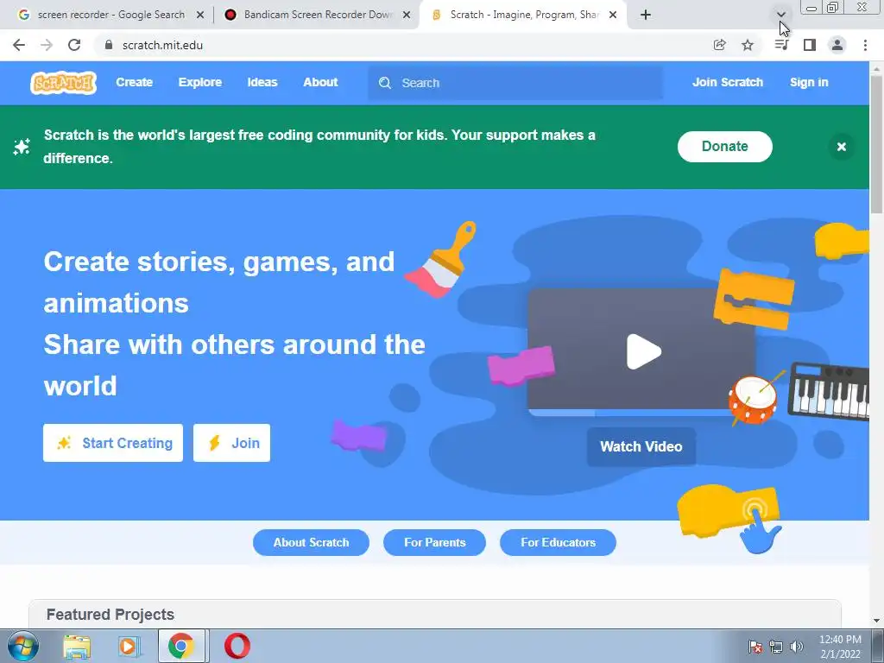
Task: Click Watch Video button
Action: click(x=641, y=446)
